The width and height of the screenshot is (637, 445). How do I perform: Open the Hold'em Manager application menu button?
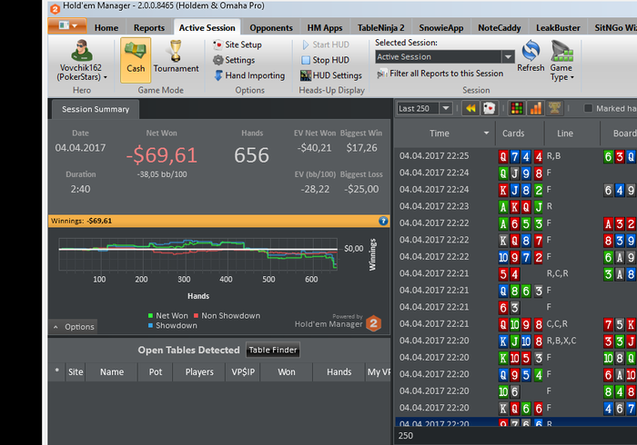(x=67, y=25)
